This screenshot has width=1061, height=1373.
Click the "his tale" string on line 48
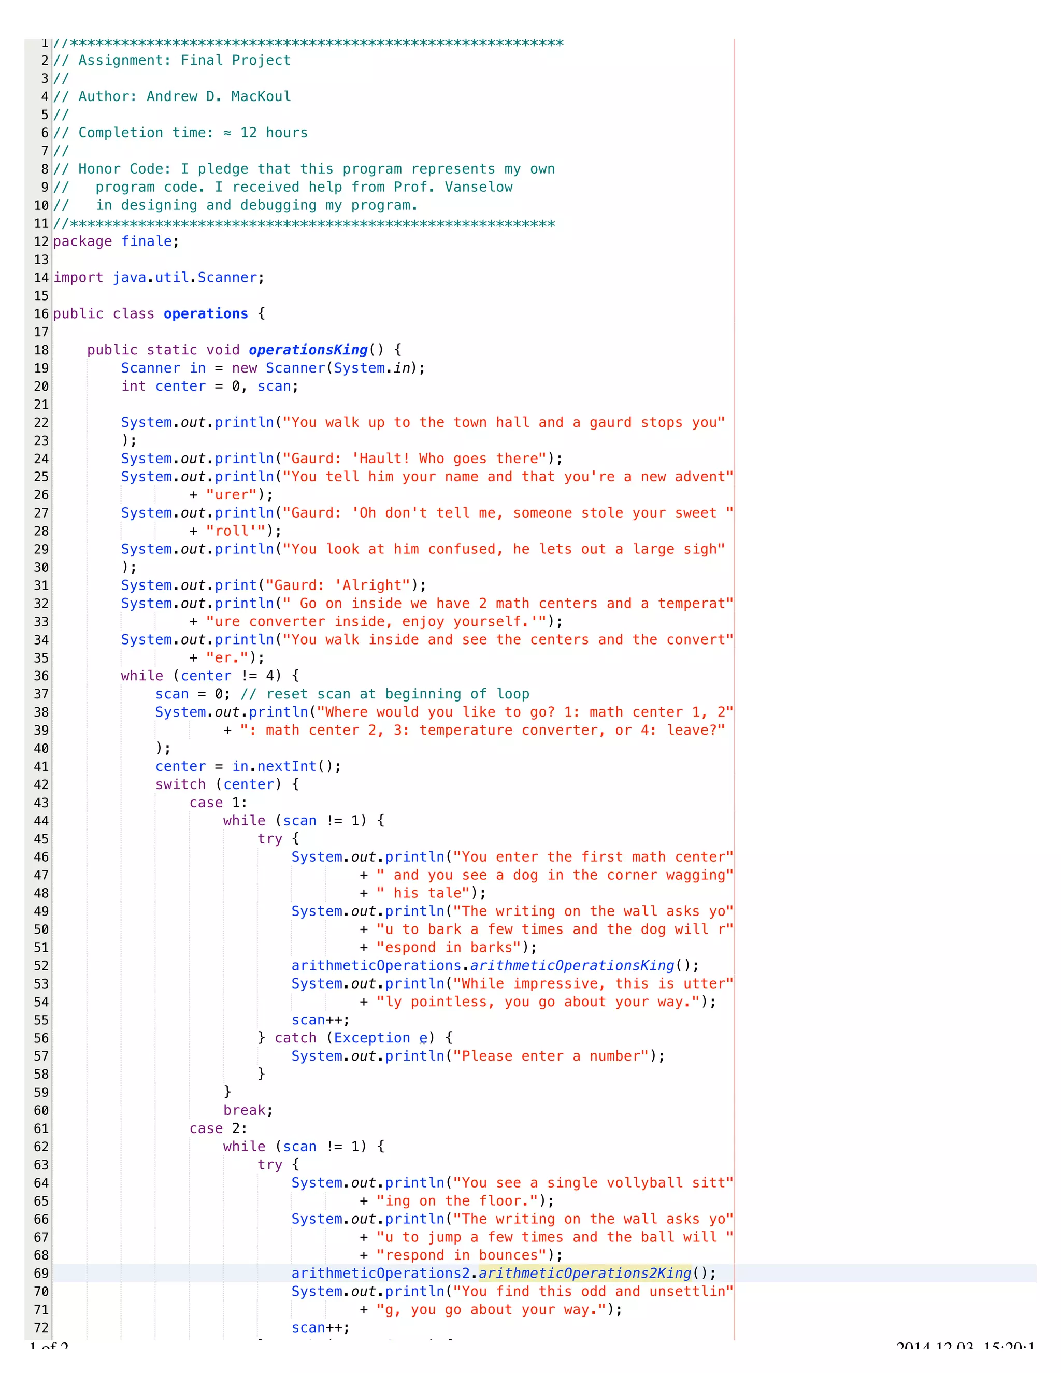click(x=423, y=893)
